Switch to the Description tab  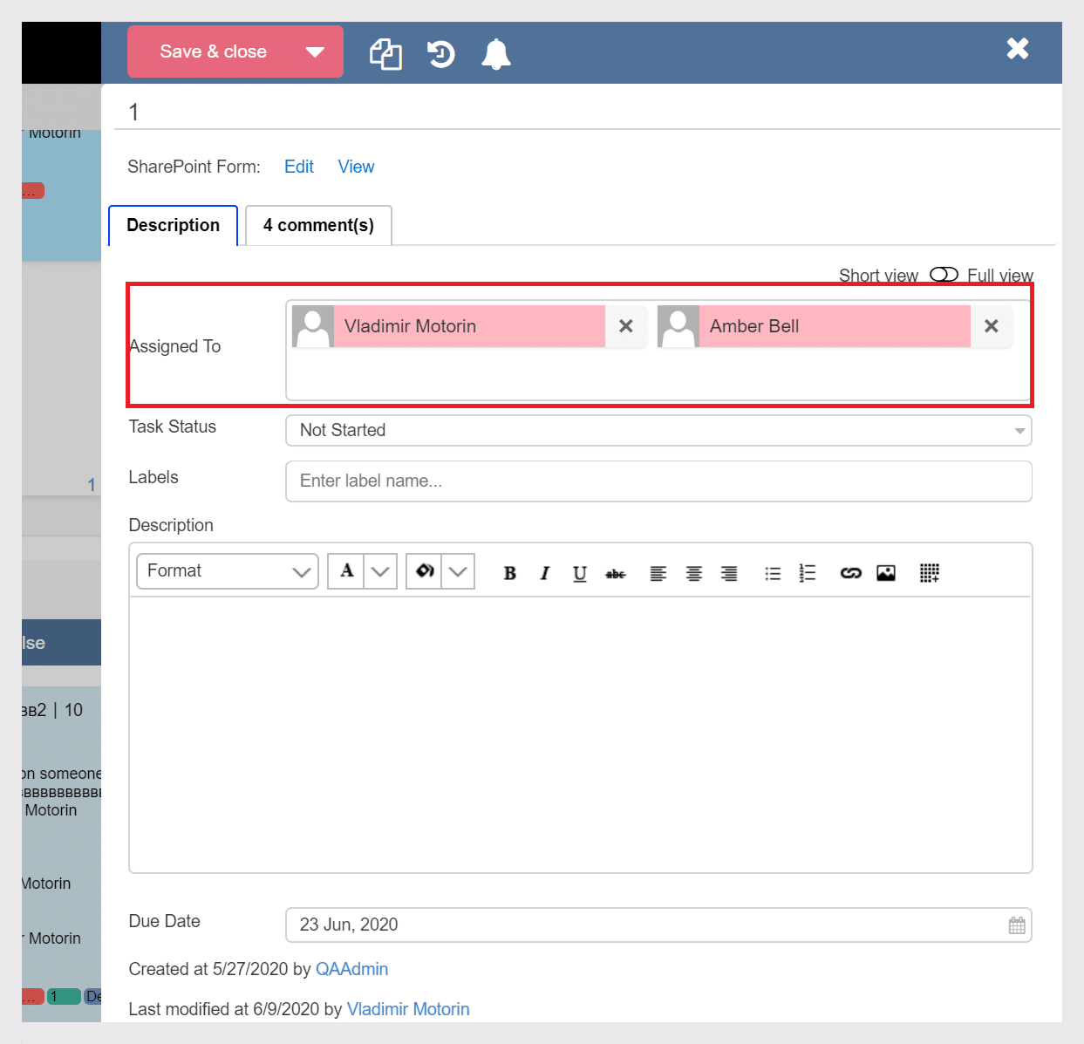coord(174,225)
